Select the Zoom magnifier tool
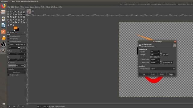 13,14
